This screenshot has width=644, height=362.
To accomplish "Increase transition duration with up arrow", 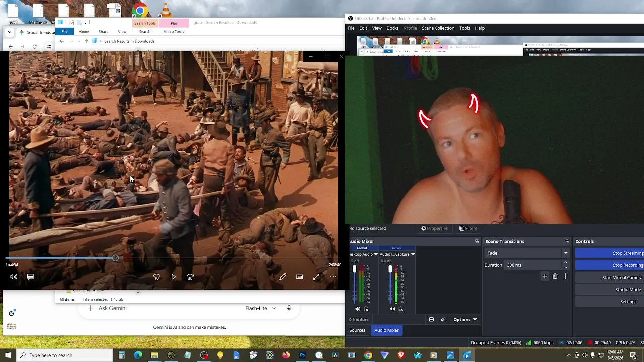I will (566, 263).
